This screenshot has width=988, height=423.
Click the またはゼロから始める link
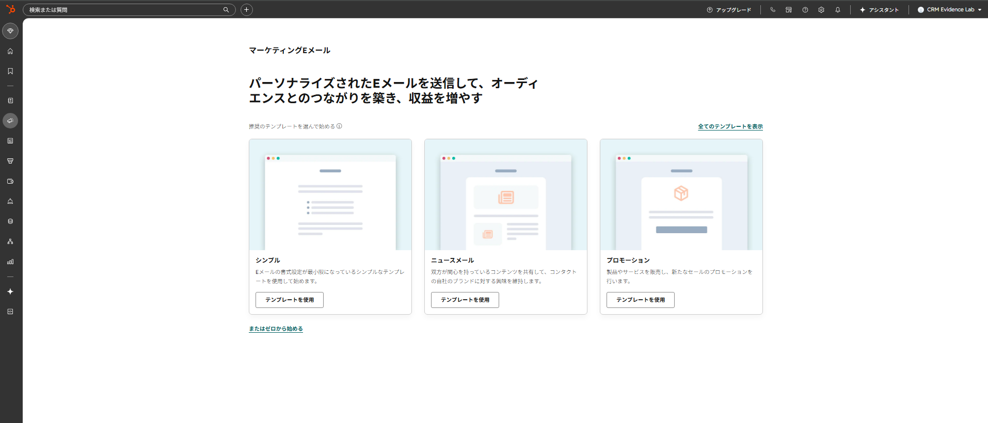click(x=276, y=329)
